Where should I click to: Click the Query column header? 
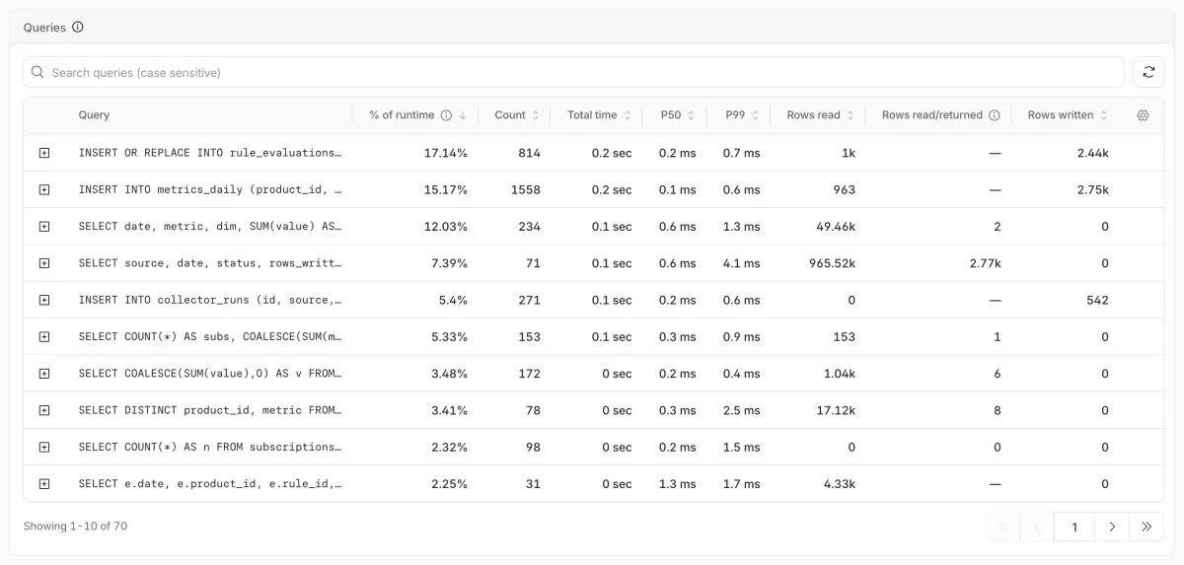point(94,115)
